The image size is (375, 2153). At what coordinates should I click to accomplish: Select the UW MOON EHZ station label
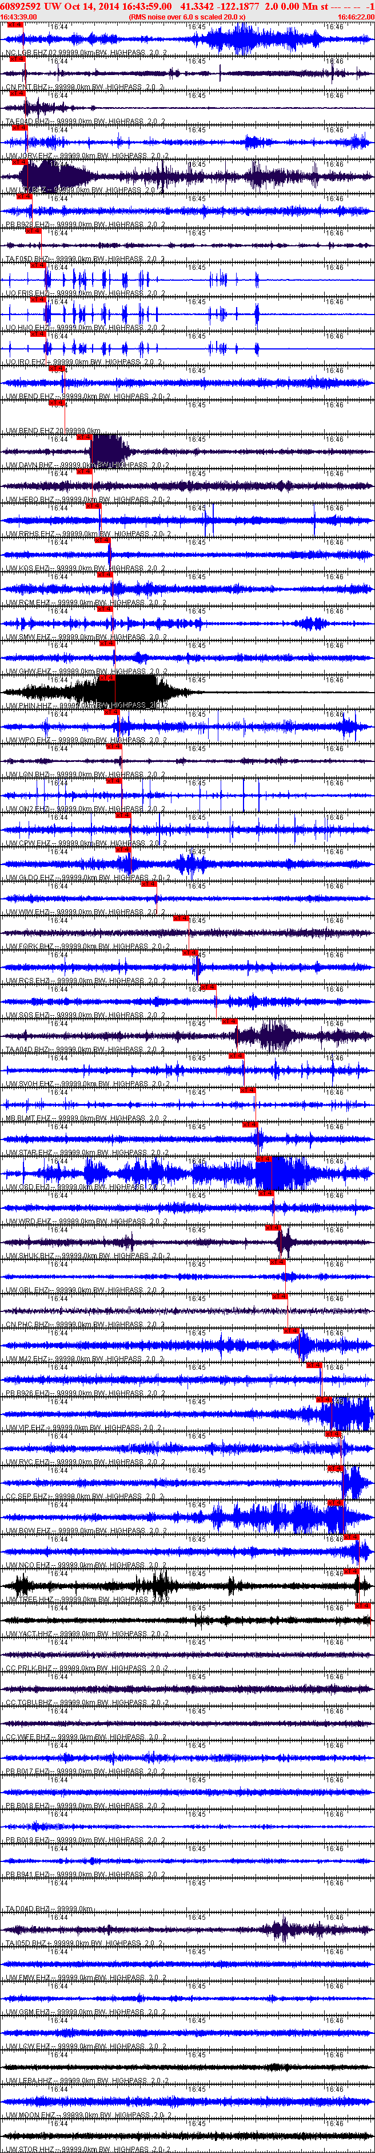pos(87,2115)
